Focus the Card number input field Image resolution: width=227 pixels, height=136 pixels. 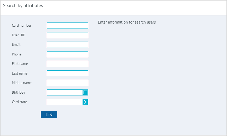[x=67, y=26]
